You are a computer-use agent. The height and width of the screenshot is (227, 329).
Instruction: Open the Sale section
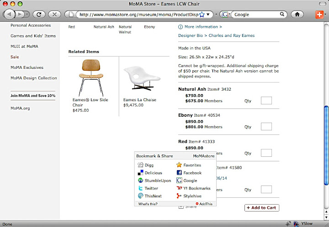(x=15, y=57)
